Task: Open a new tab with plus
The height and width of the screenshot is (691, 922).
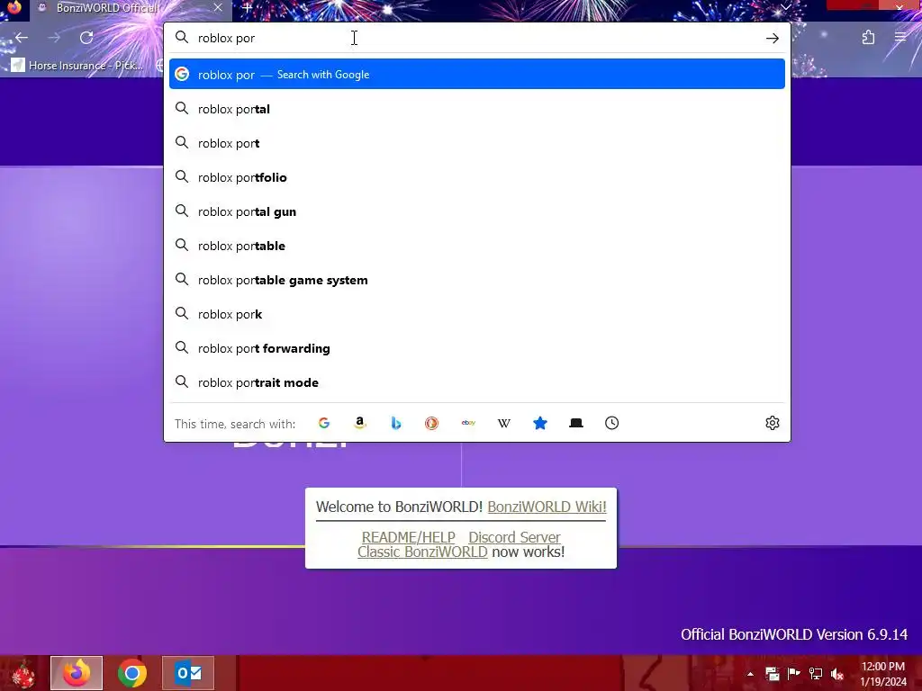Action: click(247, 8)
